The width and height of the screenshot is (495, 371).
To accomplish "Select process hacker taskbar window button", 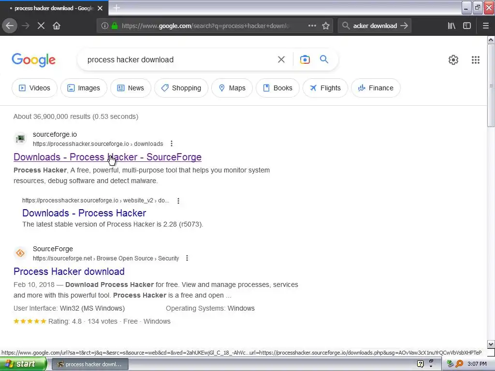I will pyautogui.click(x=90, y=364).
